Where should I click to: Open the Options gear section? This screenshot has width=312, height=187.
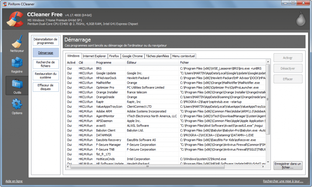(17, 106)
